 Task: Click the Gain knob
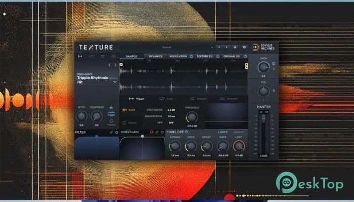point(263,67)
